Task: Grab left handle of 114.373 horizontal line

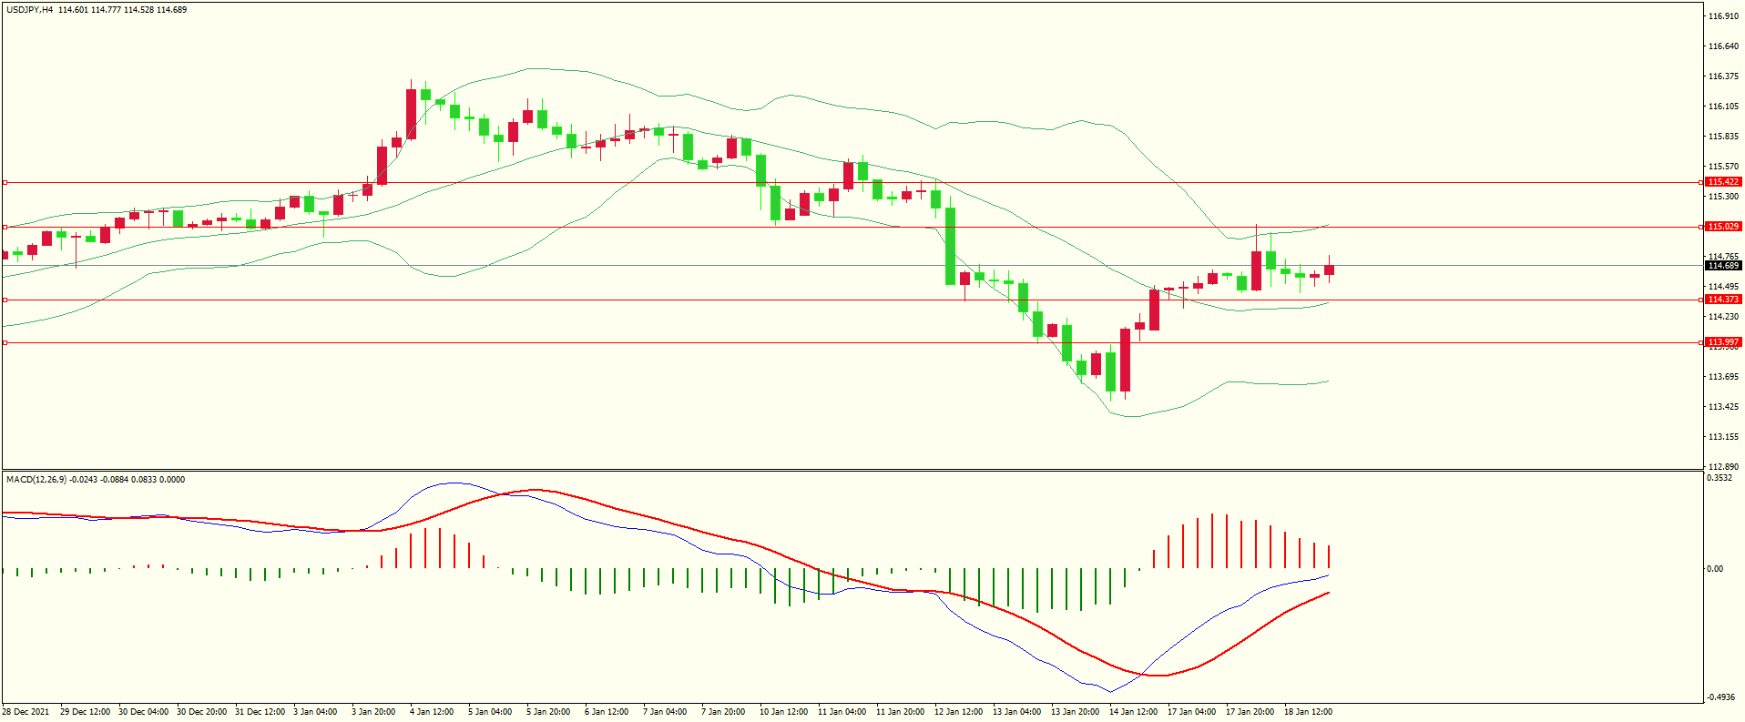Action: [x=5, y=300]
